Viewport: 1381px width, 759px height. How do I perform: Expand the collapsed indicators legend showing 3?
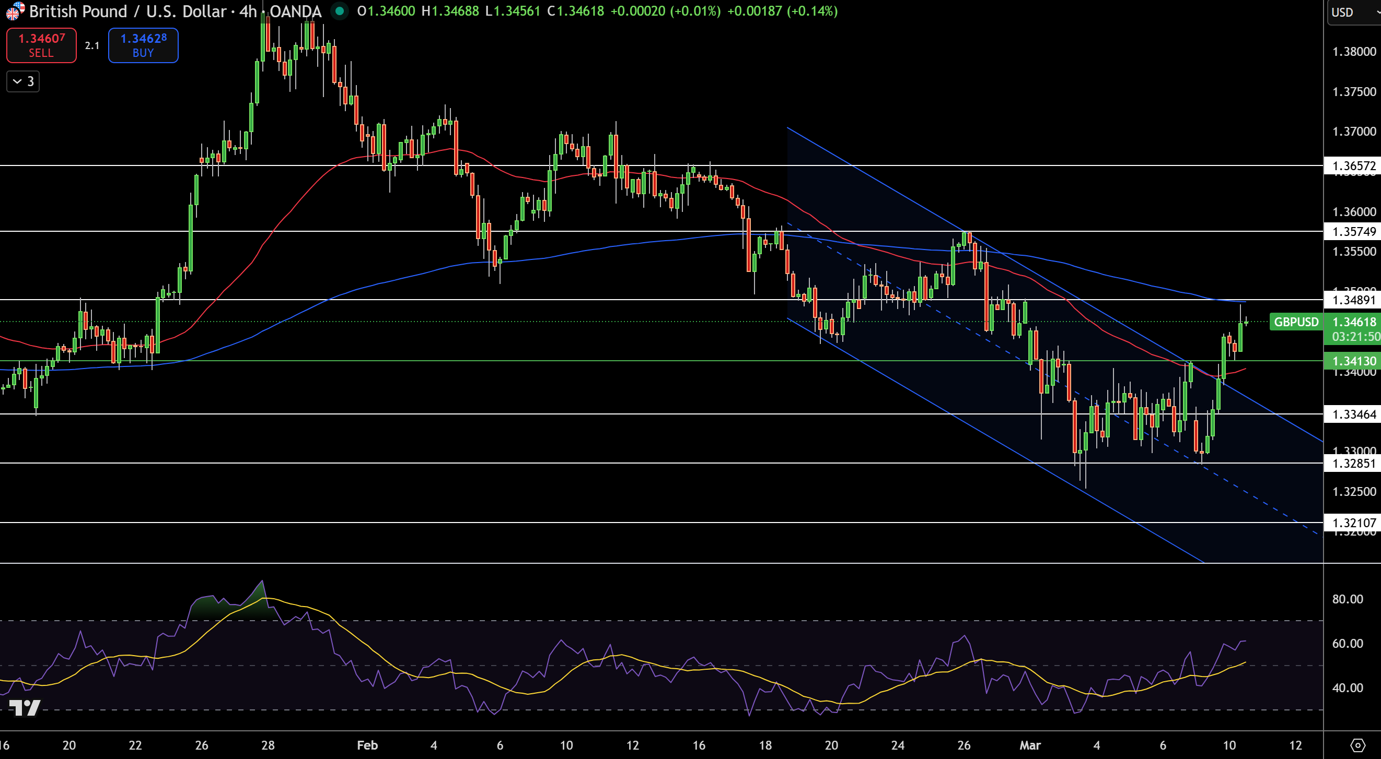tap(23, 81)
